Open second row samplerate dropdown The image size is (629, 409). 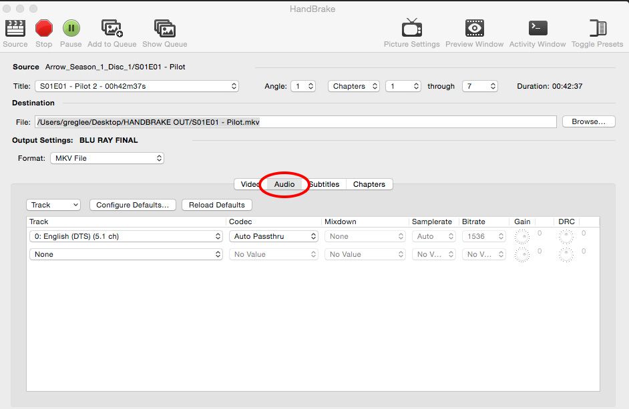(433, 254)
